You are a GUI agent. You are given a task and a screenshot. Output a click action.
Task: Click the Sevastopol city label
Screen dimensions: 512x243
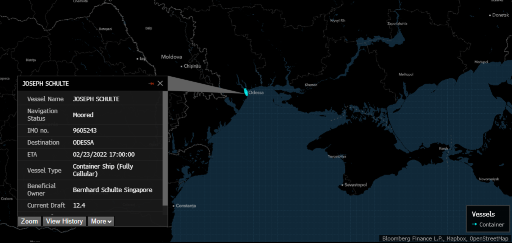(356, 185)
